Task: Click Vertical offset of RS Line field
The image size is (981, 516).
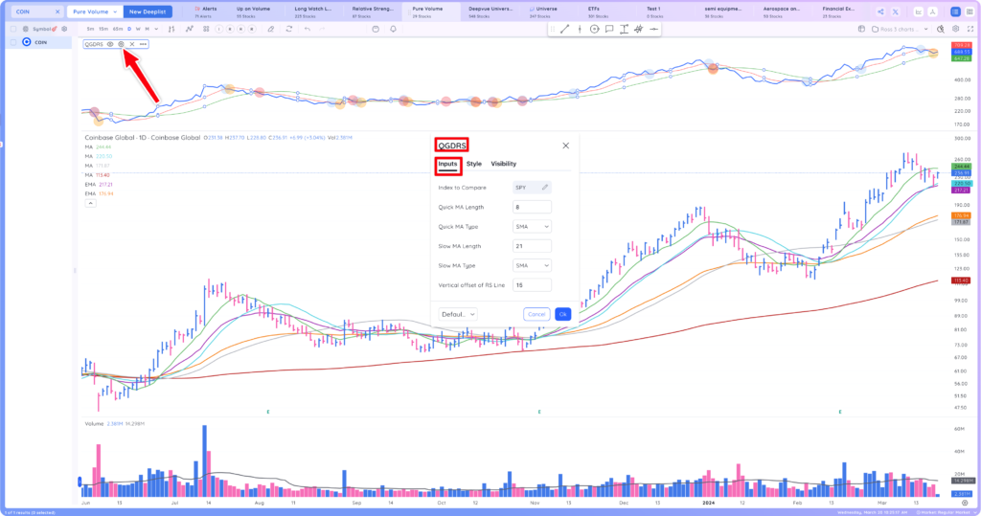Action: [x=532, y=284]
